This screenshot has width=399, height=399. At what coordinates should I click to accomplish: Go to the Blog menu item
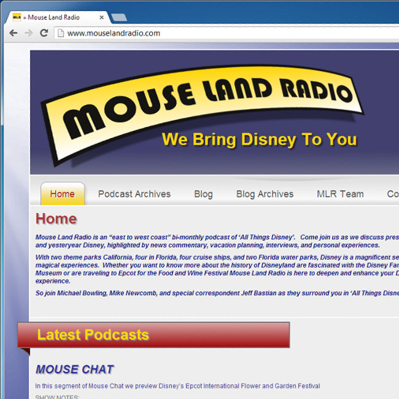coord(203,194)
